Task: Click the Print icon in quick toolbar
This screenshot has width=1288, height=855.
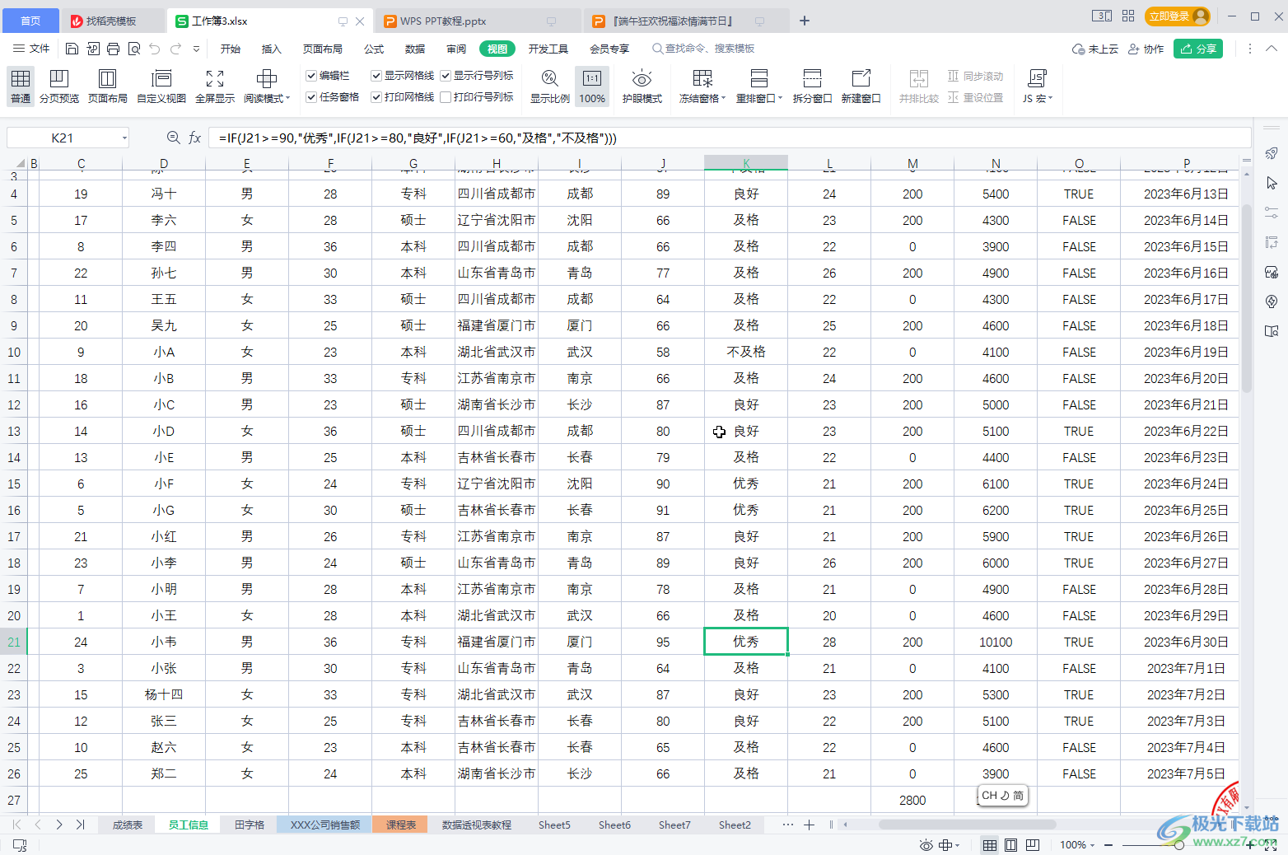Action: [x=114, y=49]
